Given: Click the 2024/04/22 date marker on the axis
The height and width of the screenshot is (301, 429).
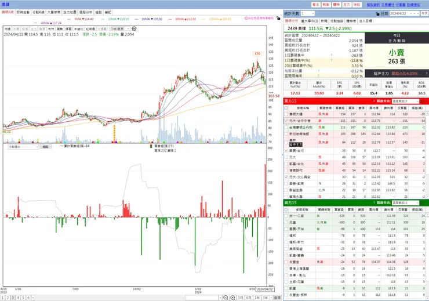Looking at the screenshot, I should [265, 289].
